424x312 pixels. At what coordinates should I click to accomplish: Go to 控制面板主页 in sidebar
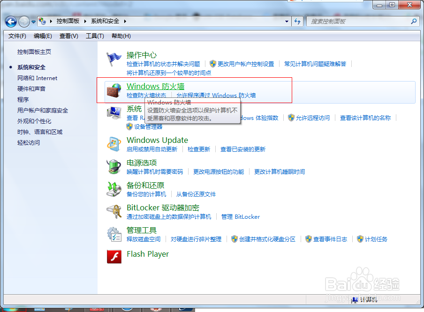[x=34, y=52]
